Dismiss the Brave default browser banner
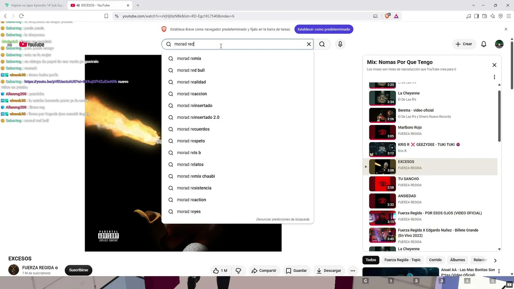This screenshot has height=289, width=514. click(506, 29)
